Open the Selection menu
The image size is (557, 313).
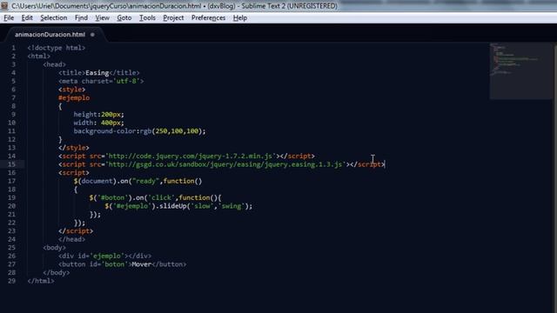coord(54,17)
